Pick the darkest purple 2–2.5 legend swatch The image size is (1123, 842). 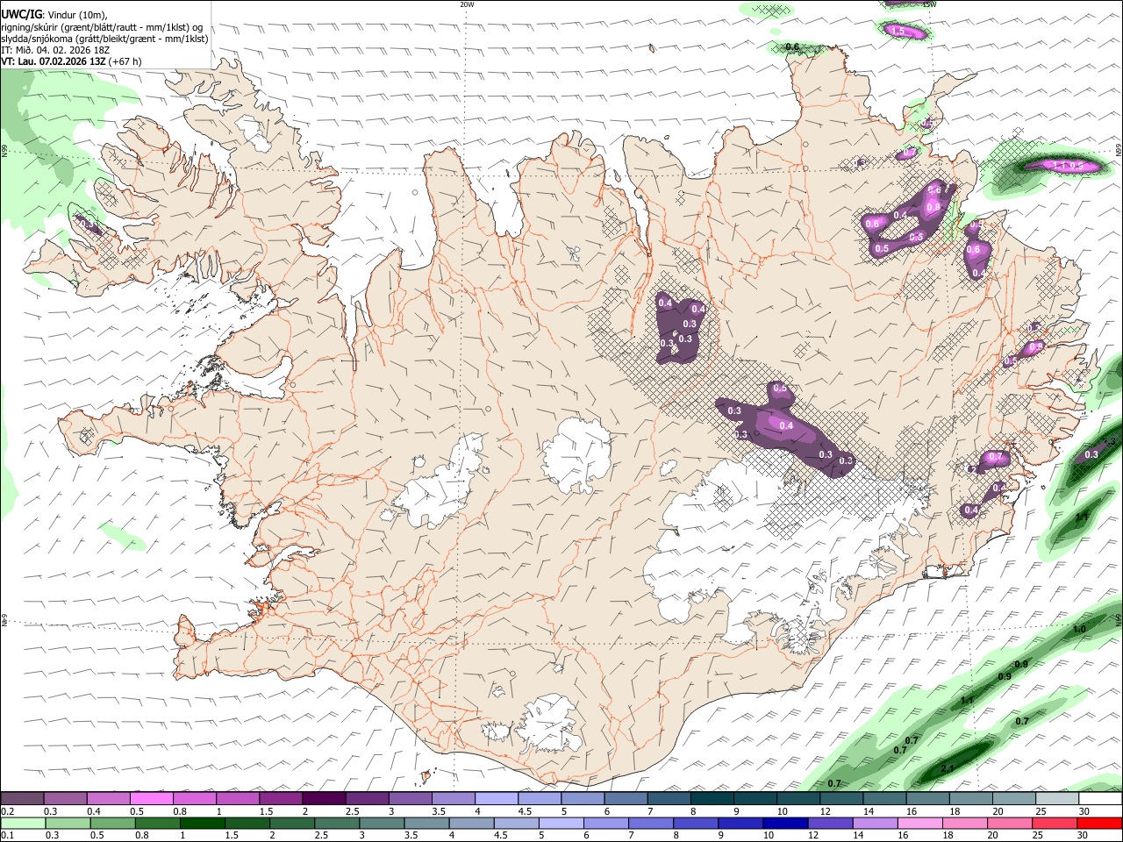coord(324,799)
